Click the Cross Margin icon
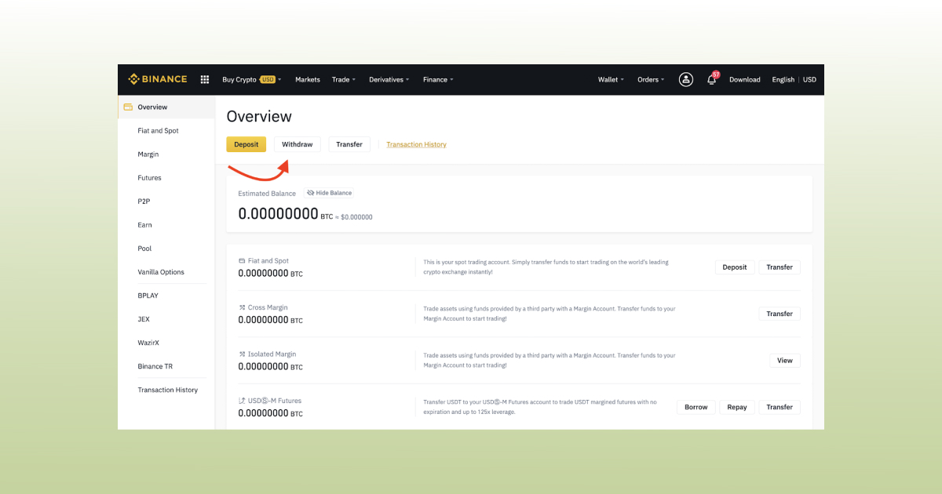This screenshot has height=494, width=942. pyautogui.click(x=242, y=307)
